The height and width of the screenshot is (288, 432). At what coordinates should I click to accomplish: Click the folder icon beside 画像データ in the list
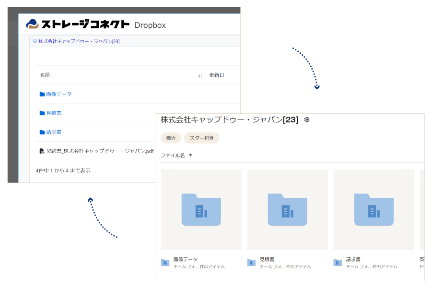tap(42, 94)
